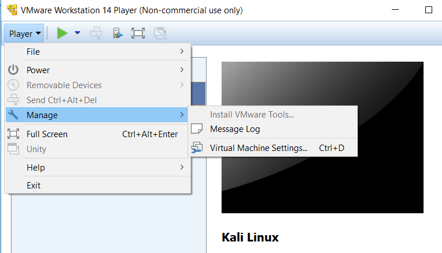Expand the Manage submenu arrow
Viewport: 442px width, 253px height.
182,115
